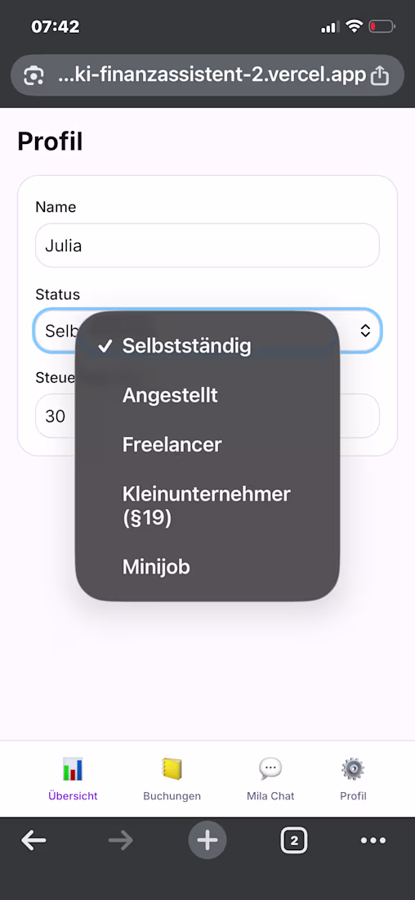Image resolution: width=415 pixels, height=900 pixels.
Task: Open Mila Chat speech bubble tab
Action: [270, 779]
